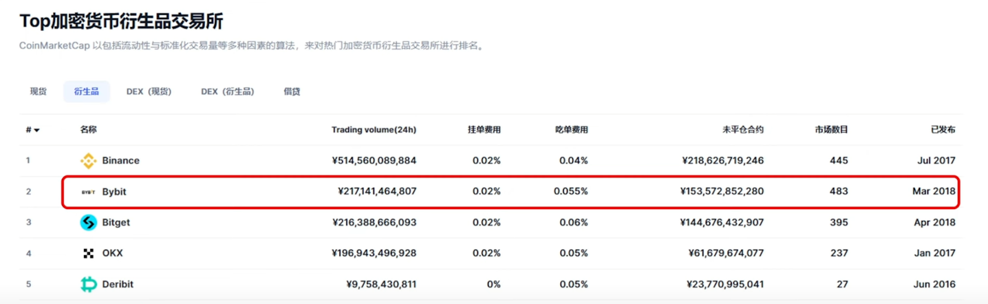The image size is (988, 304).
Task: Click the Binance logo icon
Action: (x=88, y=161)
